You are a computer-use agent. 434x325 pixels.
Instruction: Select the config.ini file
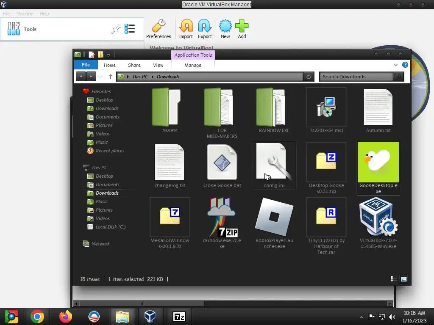coord(274,166)
